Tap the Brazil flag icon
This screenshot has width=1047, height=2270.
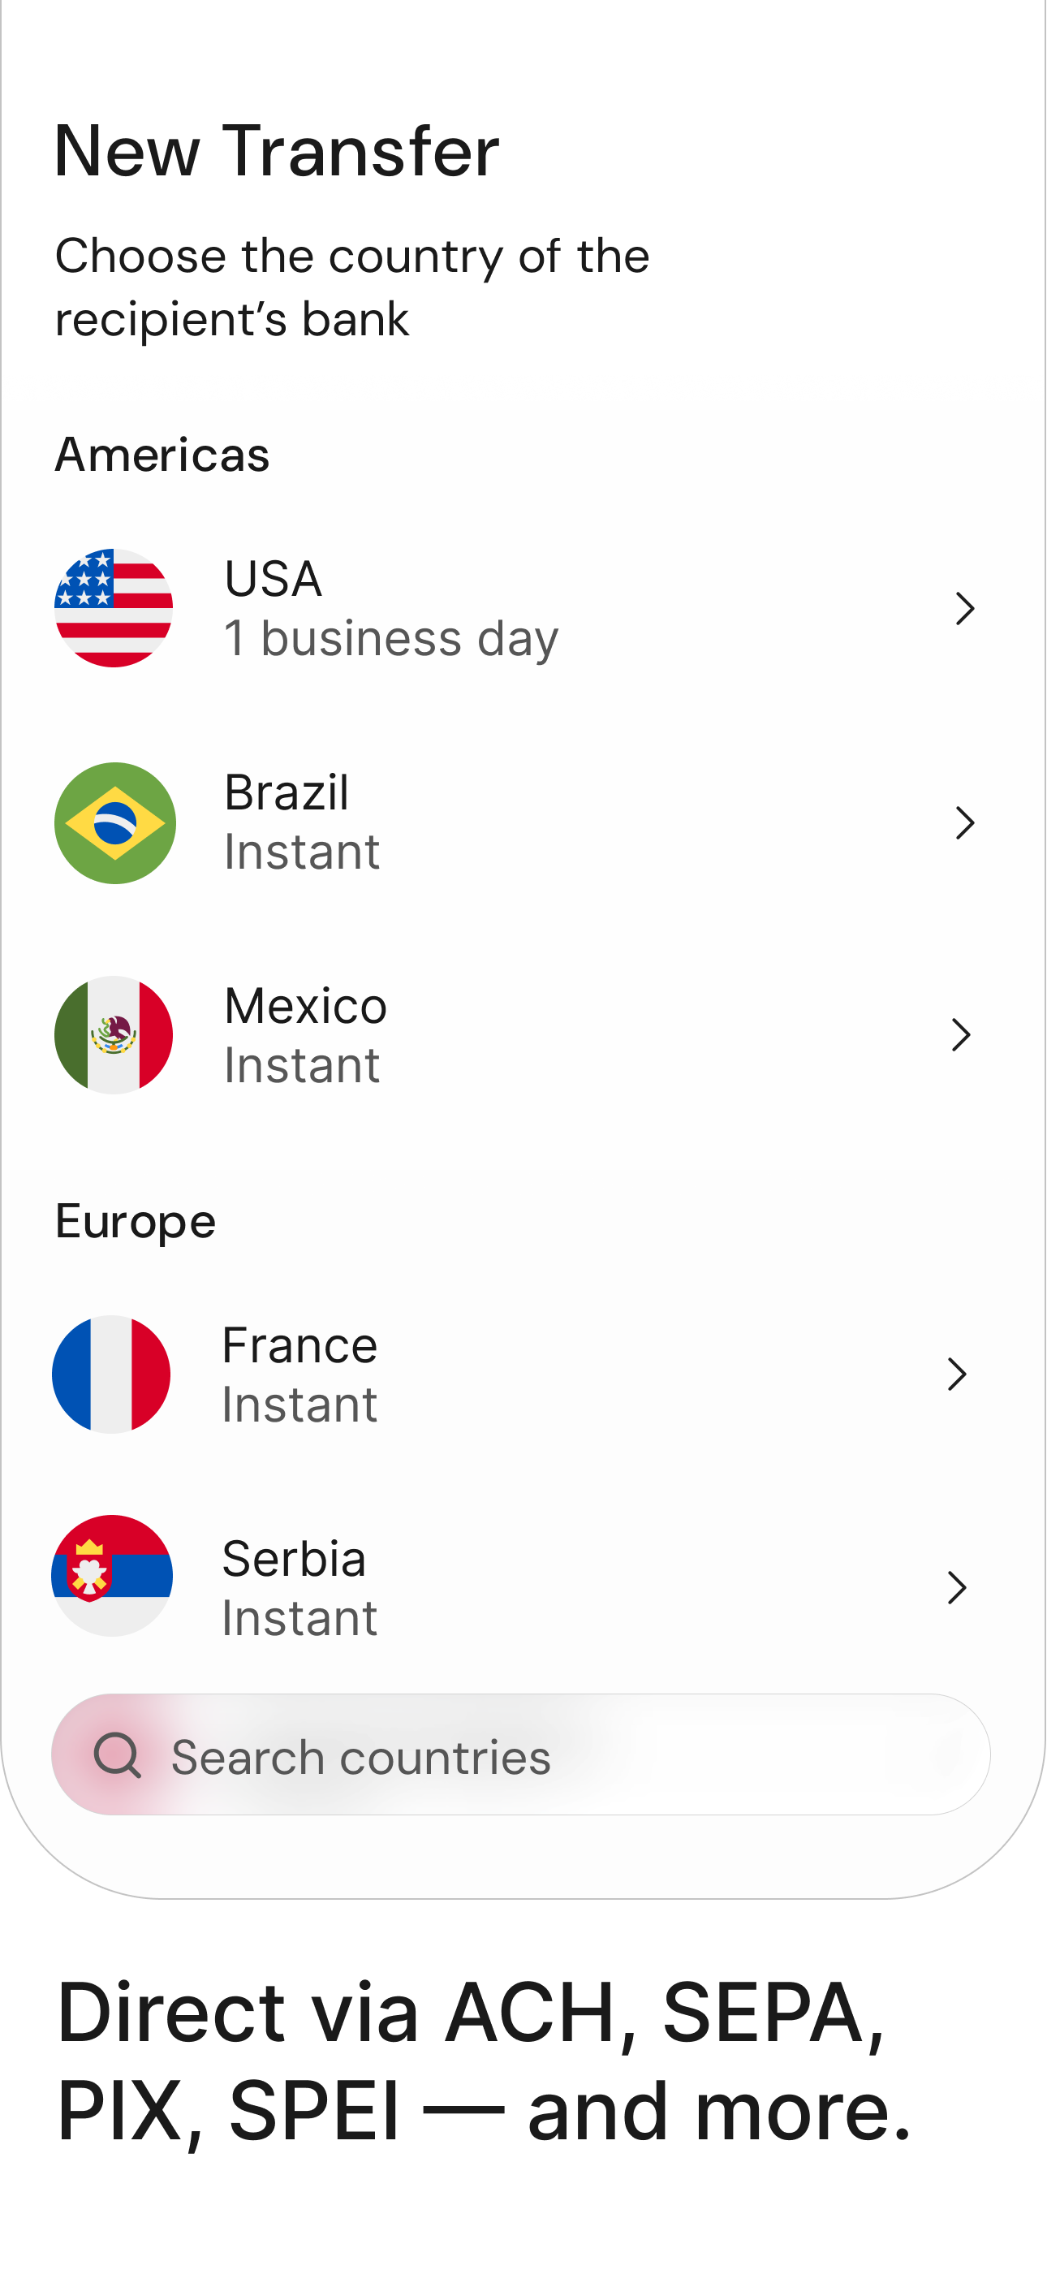(x=114, y=823)
